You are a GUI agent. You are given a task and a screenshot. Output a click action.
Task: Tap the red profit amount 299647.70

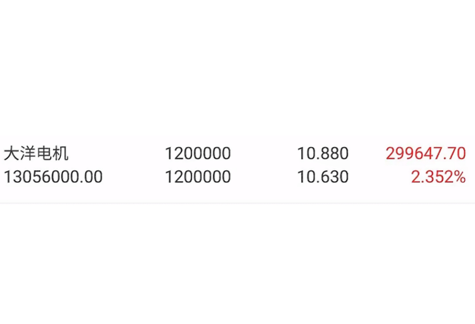pos(426,153)
